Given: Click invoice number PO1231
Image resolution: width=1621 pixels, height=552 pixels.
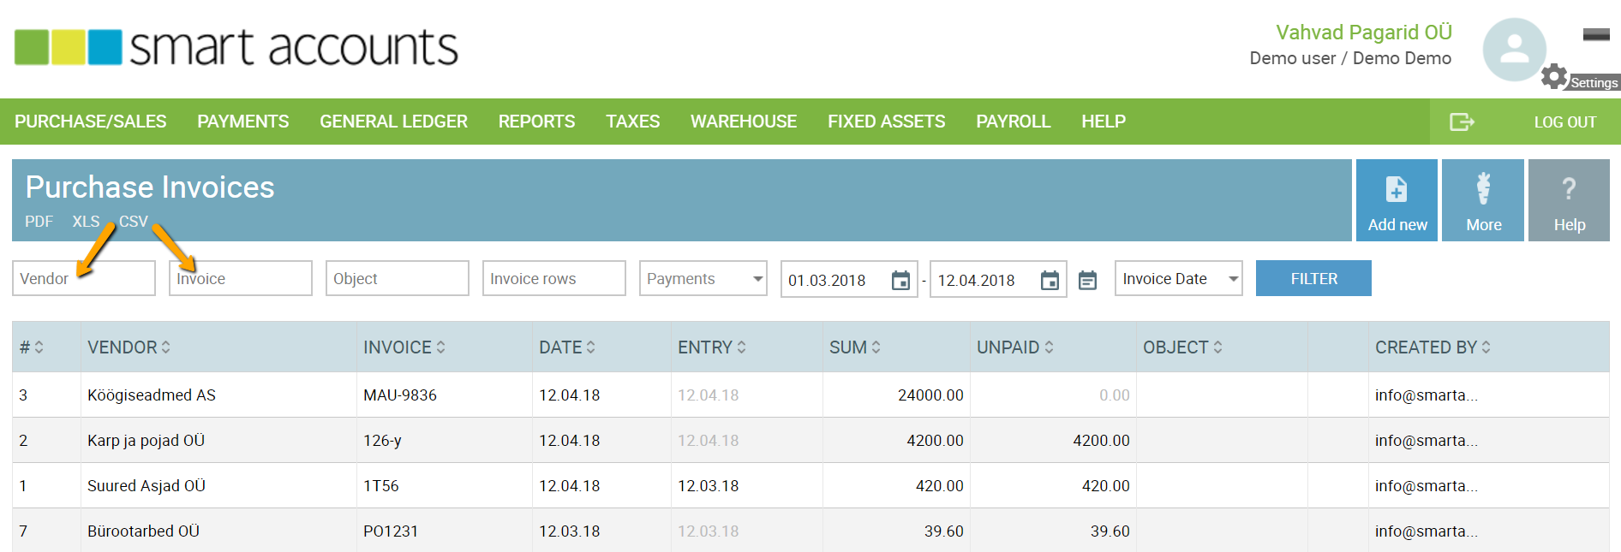Looking at the screenshot, I should tap(391, 531).
